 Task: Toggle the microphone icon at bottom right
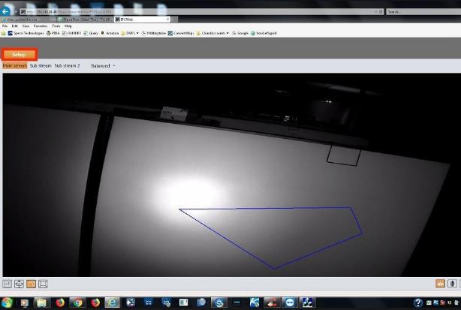(x=453, y=284)
